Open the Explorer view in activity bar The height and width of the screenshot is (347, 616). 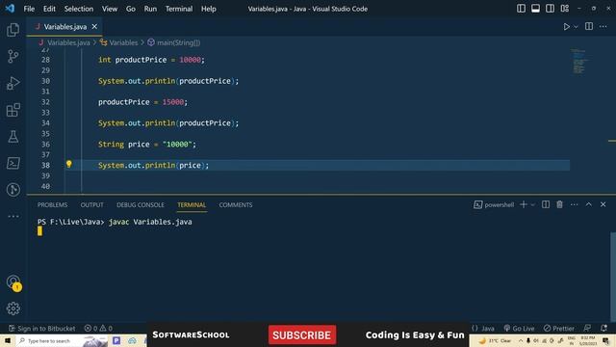[13, 30]
